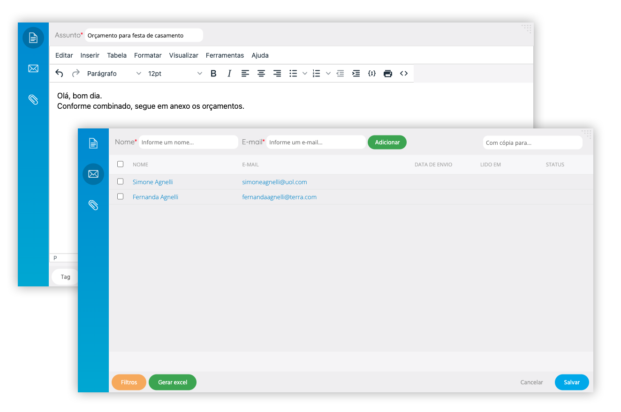Click fernandaagnelli@terra.com email link
The width and height of the screenshot is (621, 412).
point(280,197)
